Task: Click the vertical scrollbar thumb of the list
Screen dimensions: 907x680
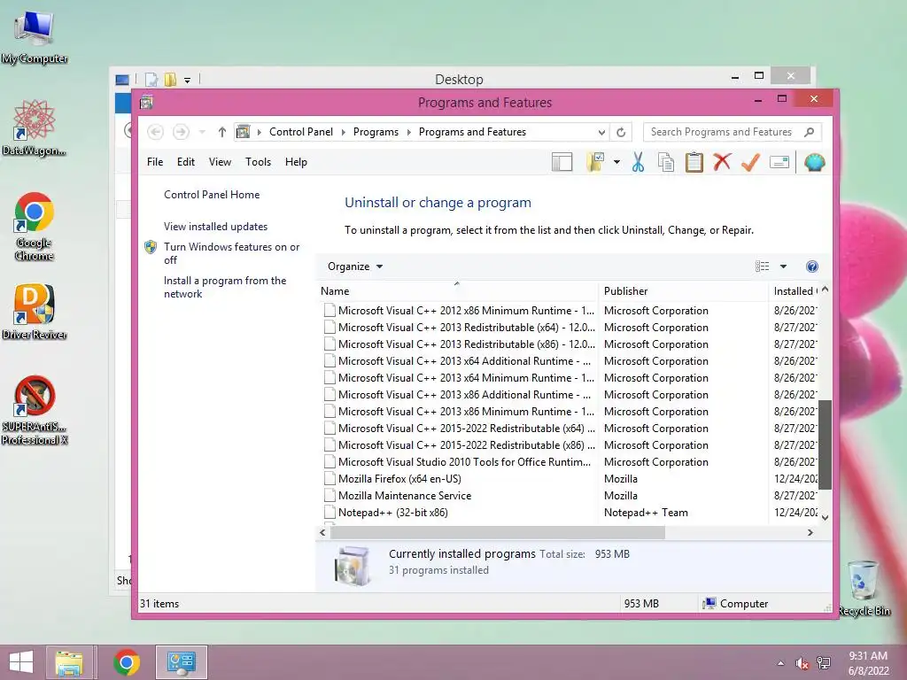Action: [x=826, y=444]
